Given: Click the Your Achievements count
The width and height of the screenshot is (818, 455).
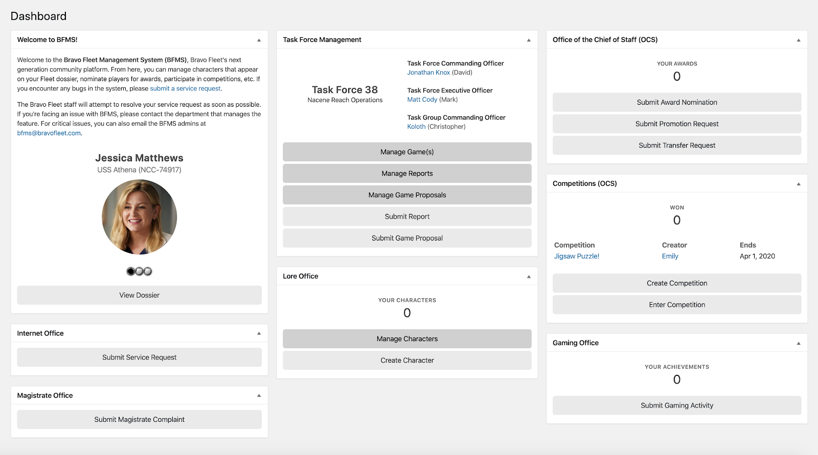Looking at the screenshot, I should 677,380.
